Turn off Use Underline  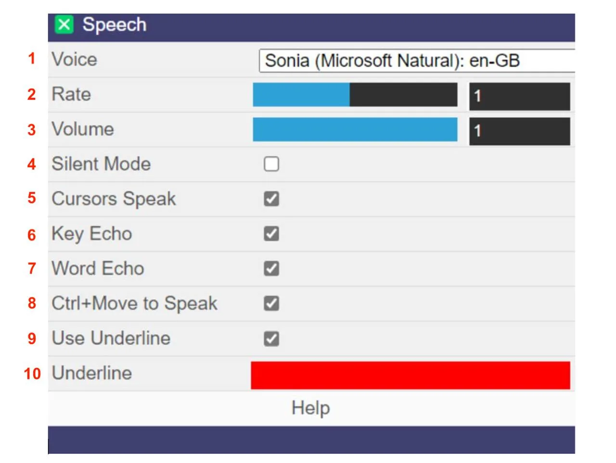[x=271, y=338]
